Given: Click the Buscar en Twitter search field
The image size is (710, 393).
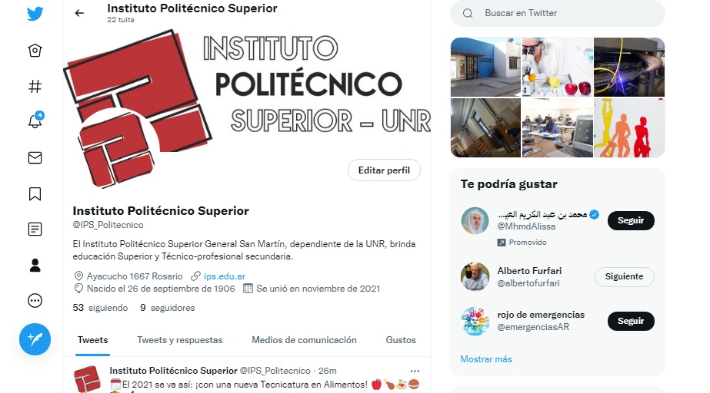Looking at the screenshot, I should [558, 13].
